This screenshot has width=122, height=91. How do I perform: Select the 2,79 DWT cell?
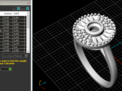point(19,44)
